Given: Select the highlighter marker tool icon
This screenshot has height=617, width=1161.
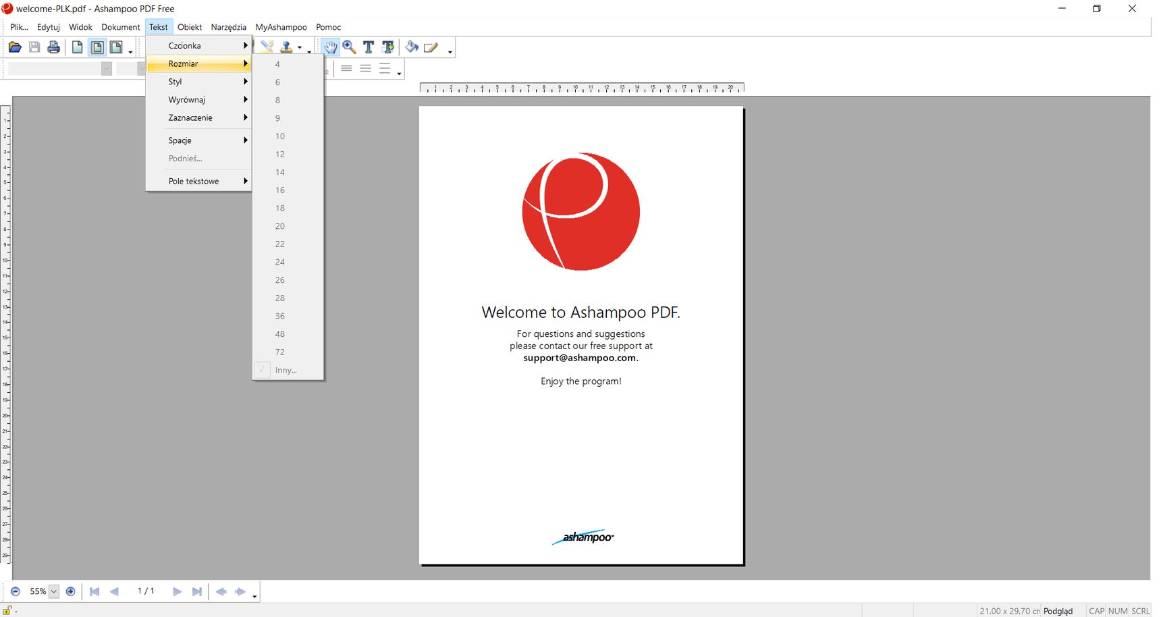Looking at the screenshot, I should [x=267, y=47].
